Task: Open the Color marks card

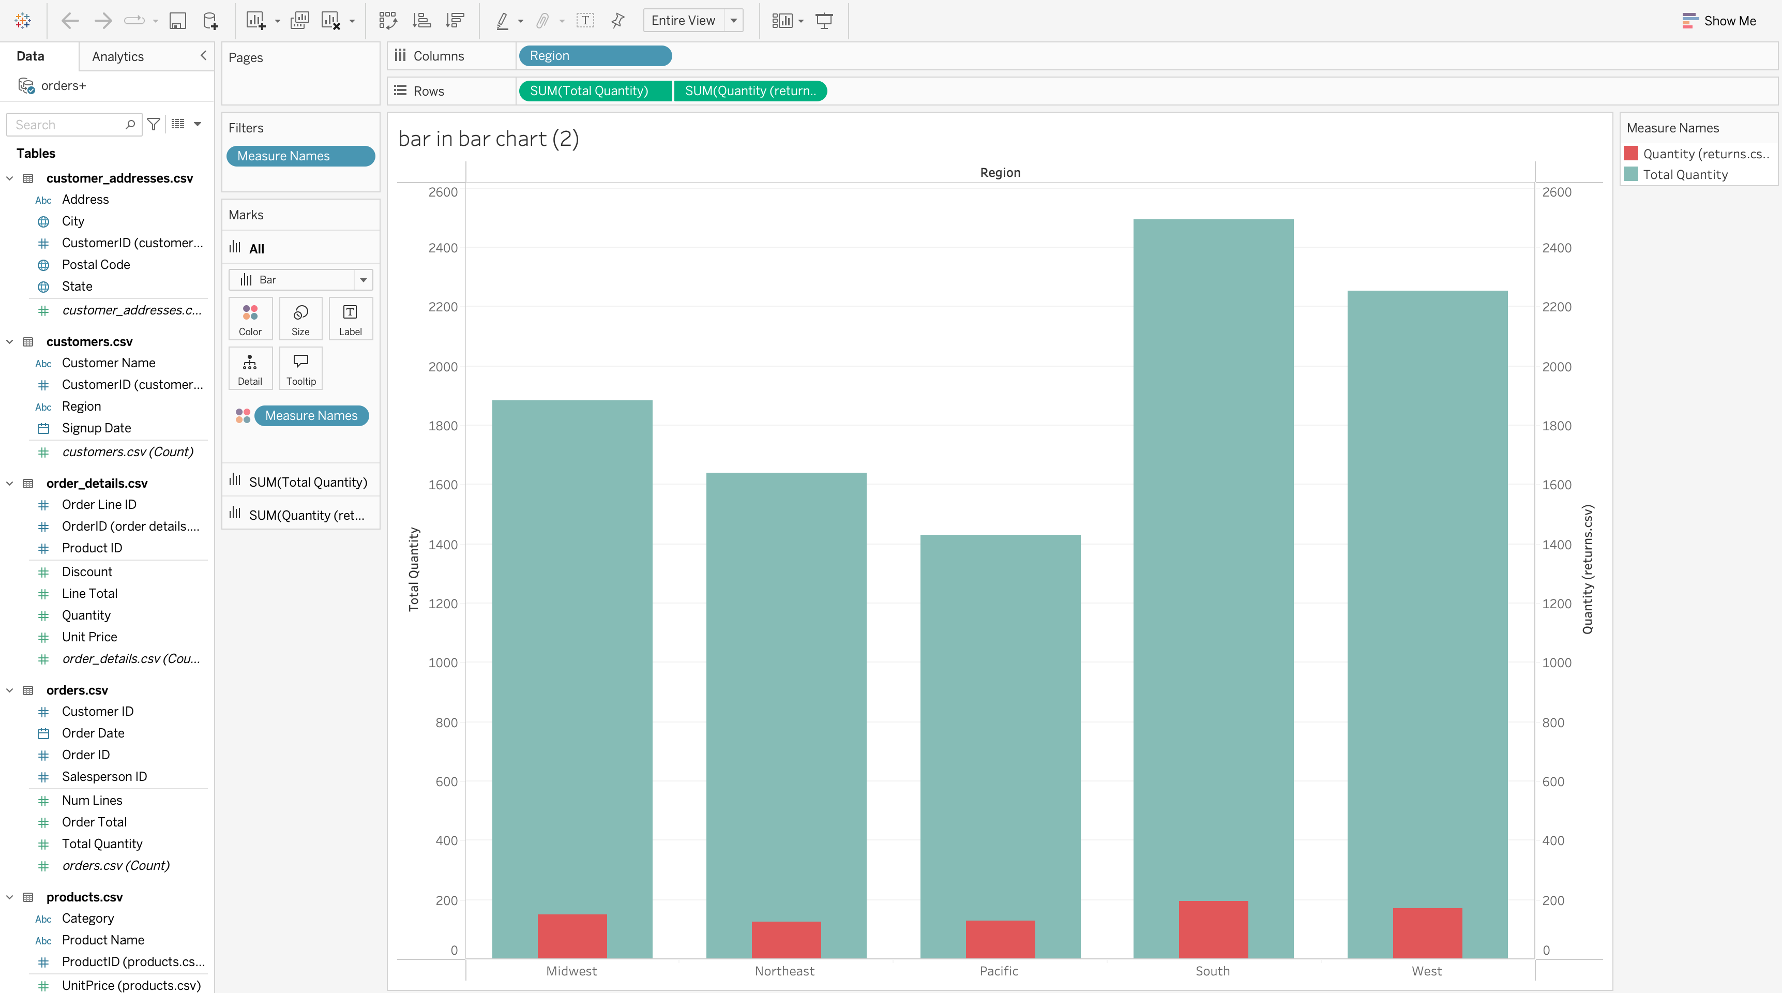Action: click(x=250, y=318)
